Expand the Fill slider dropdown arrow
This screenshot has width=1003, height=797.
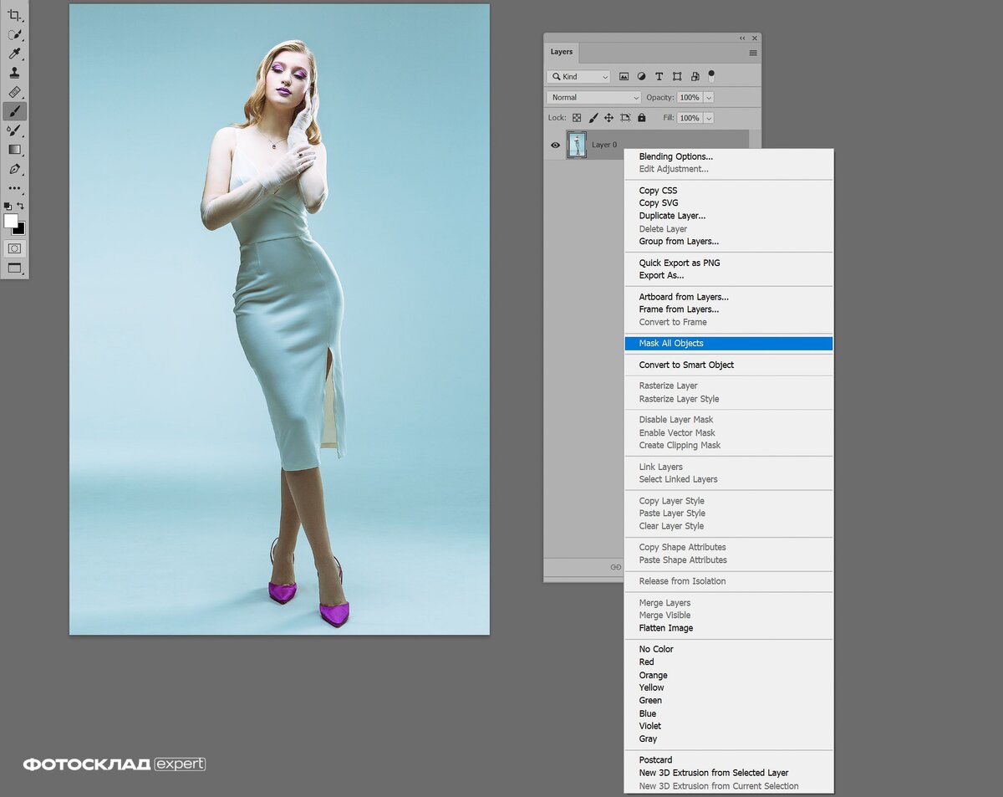click(709, 118)
